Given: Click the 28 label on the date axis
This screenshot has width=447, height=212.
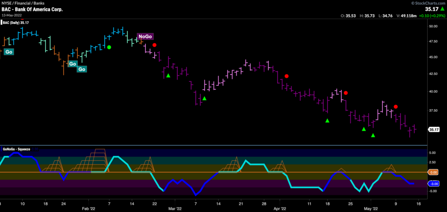Looking at the screenshot, I should tap(264, 204).
